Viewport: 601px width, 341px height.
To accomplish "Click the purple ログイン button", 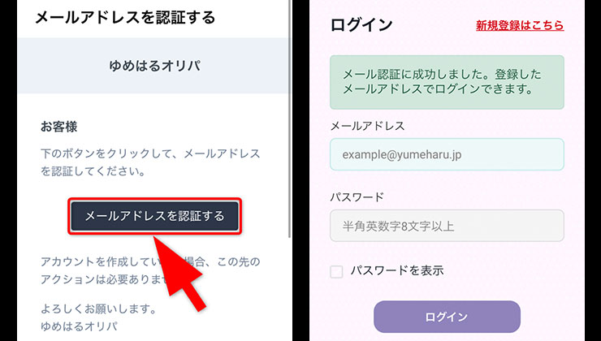I will coord(447,317).
